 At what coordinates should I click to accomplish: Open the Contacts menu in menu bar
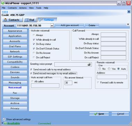12,8
